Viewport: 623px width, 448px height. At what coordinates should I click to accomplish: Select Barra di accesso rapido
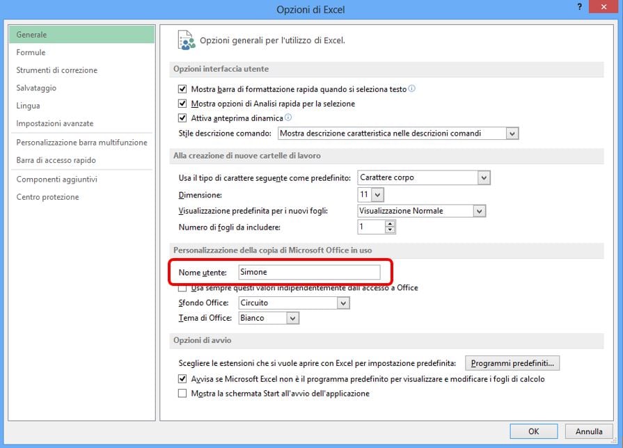coord(82,160)
